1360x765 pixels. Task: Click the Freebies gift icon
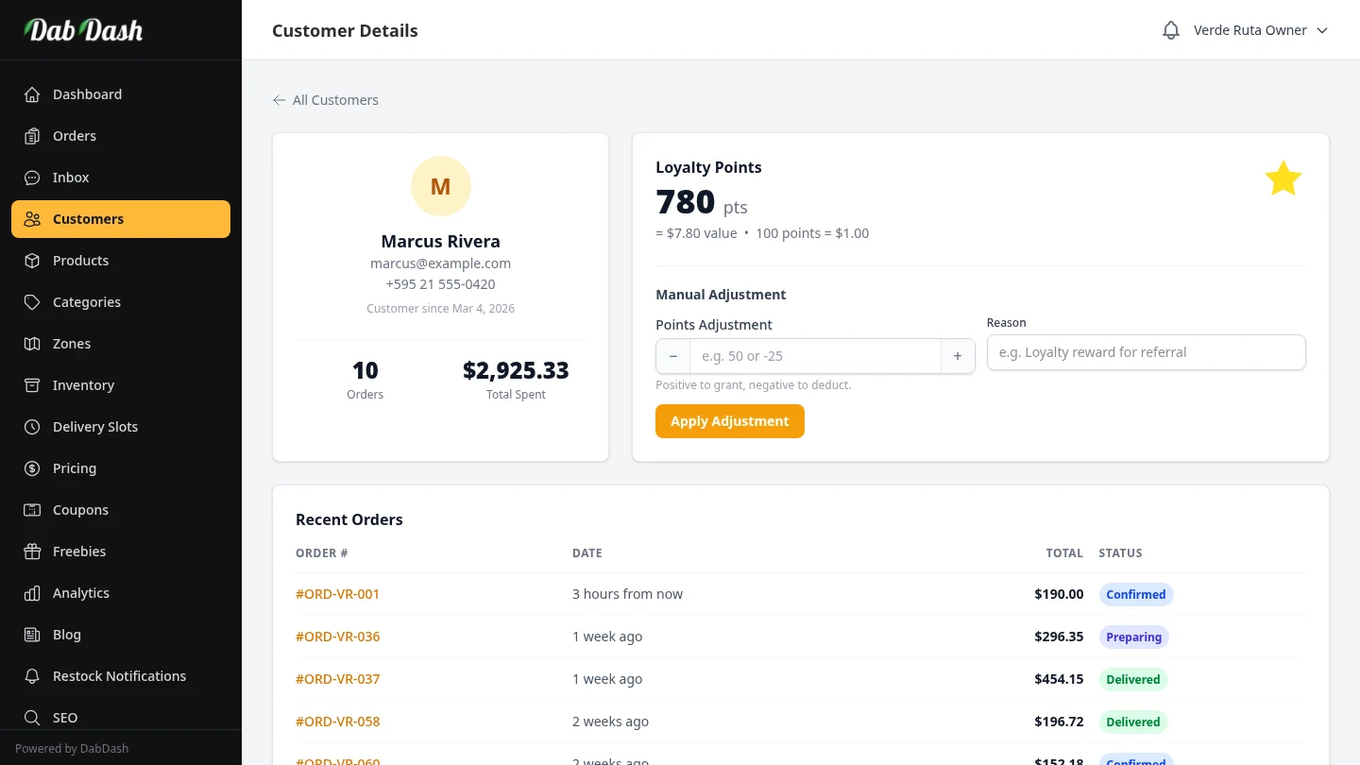click(x=32, y=552)
